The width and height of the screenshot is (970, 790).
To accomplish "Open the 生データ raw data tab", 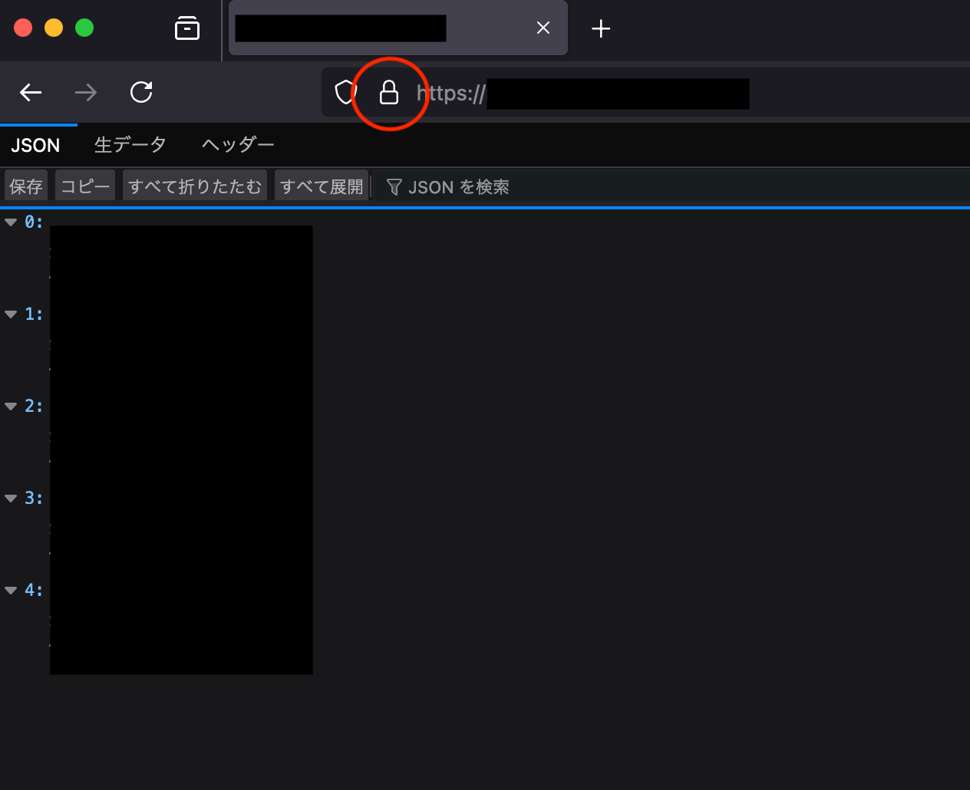I will pos(130,145).
